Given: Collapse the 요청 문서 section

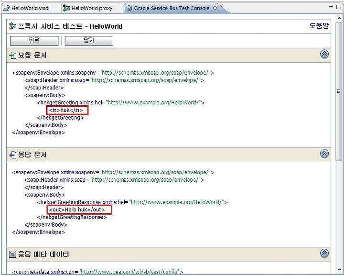Looking at the screenshot, I should point(324,54).
